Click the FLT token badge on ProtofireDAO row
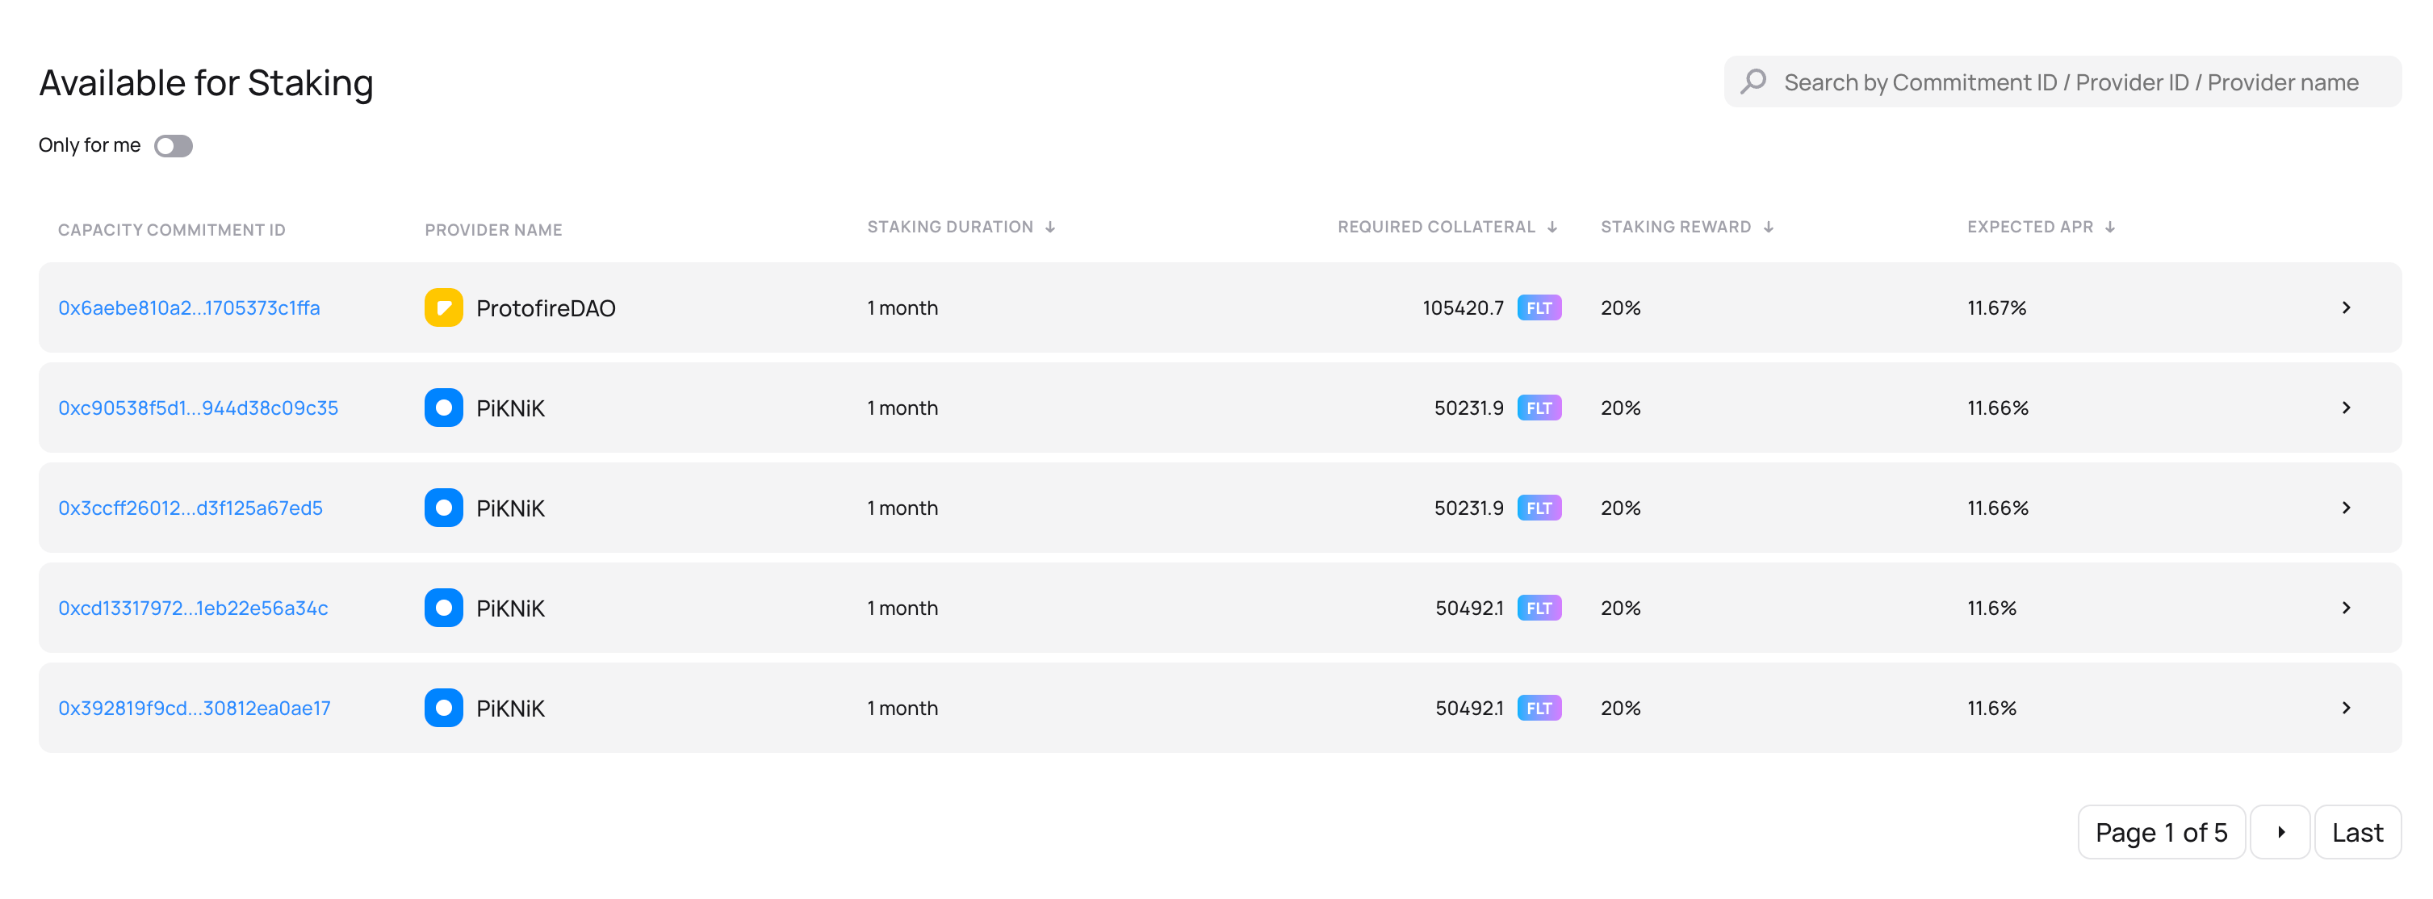 1539,307
